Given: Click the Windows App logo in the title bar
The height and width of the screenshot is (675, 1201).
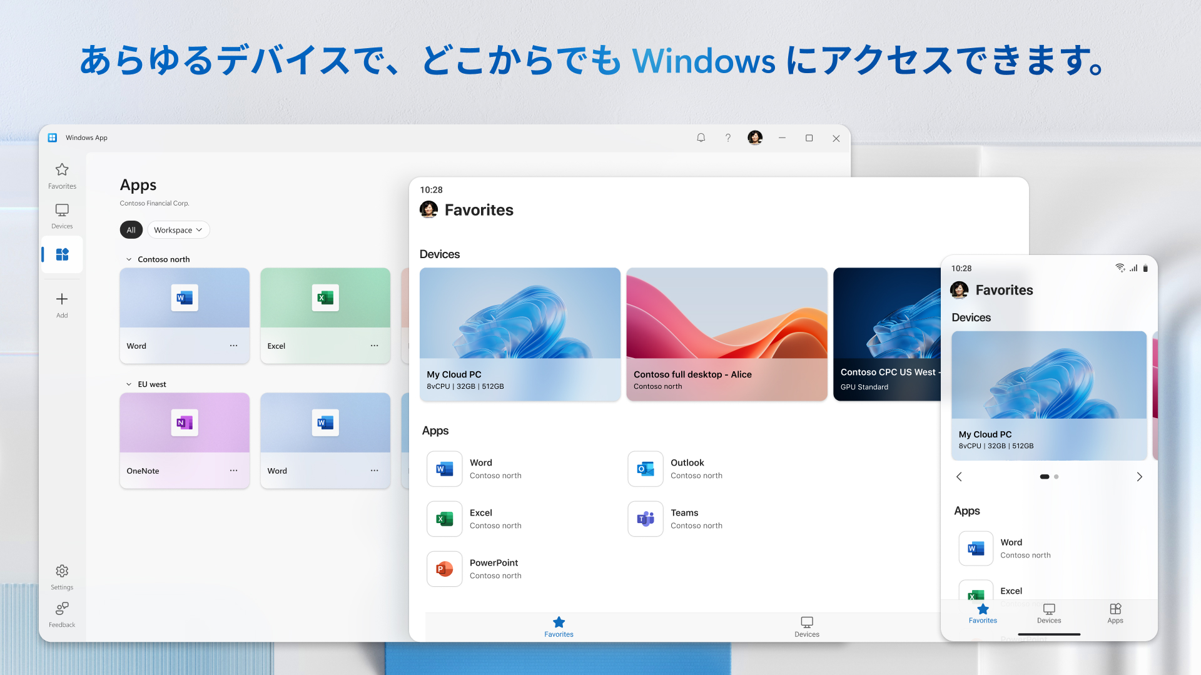Looking at the screenshot, I should (53, 137).
